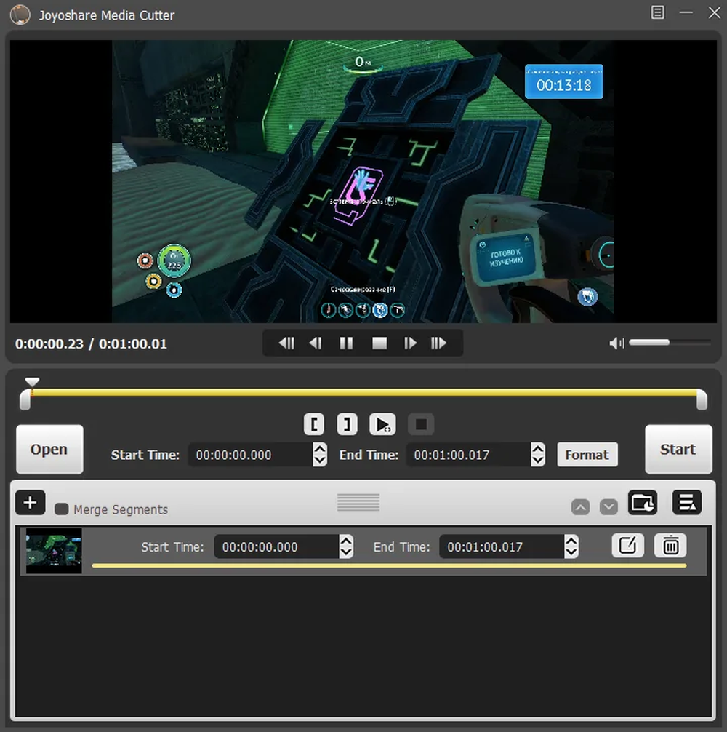Viewport: 727px width, 732px height.
Task: Click the segment row Start Time field
Action: 276,546
